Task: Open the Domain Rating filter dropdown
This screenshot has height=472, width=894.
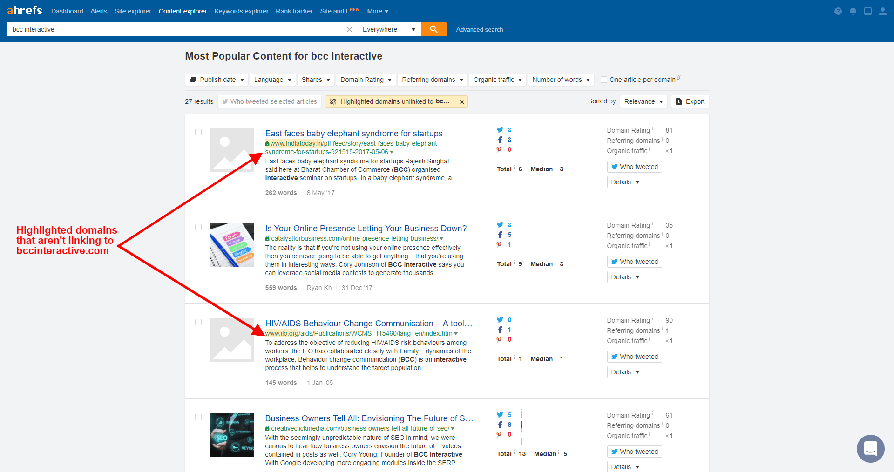Action: point(366,80)
